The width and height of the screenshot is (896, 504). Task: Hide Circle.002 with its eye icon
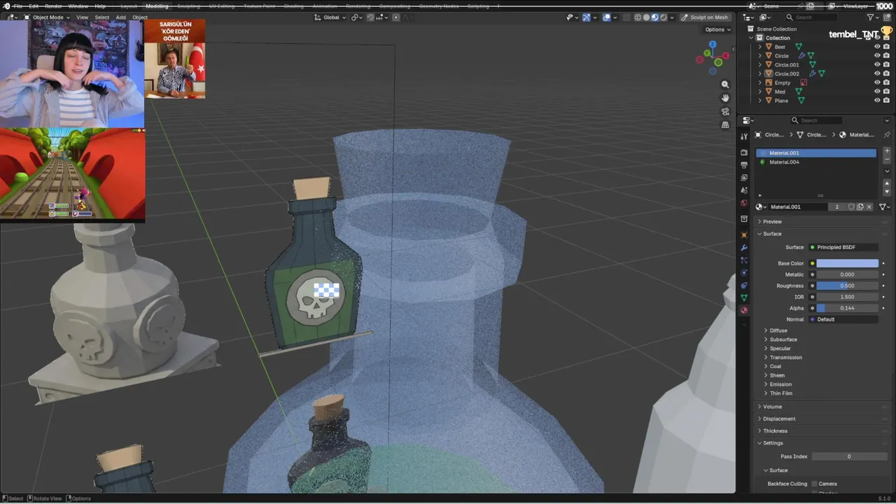(877, 73)
